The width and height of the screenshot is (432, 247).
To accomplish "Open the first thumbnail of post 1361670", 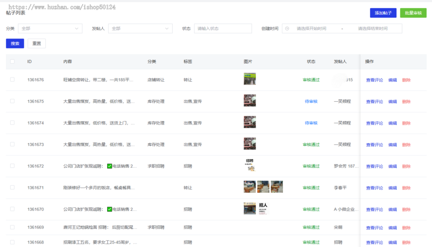I will click(x=250, y=209).
